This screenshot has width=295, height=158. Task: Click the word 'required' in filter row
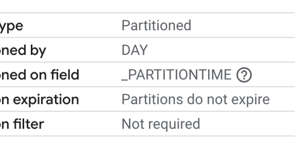174,125
